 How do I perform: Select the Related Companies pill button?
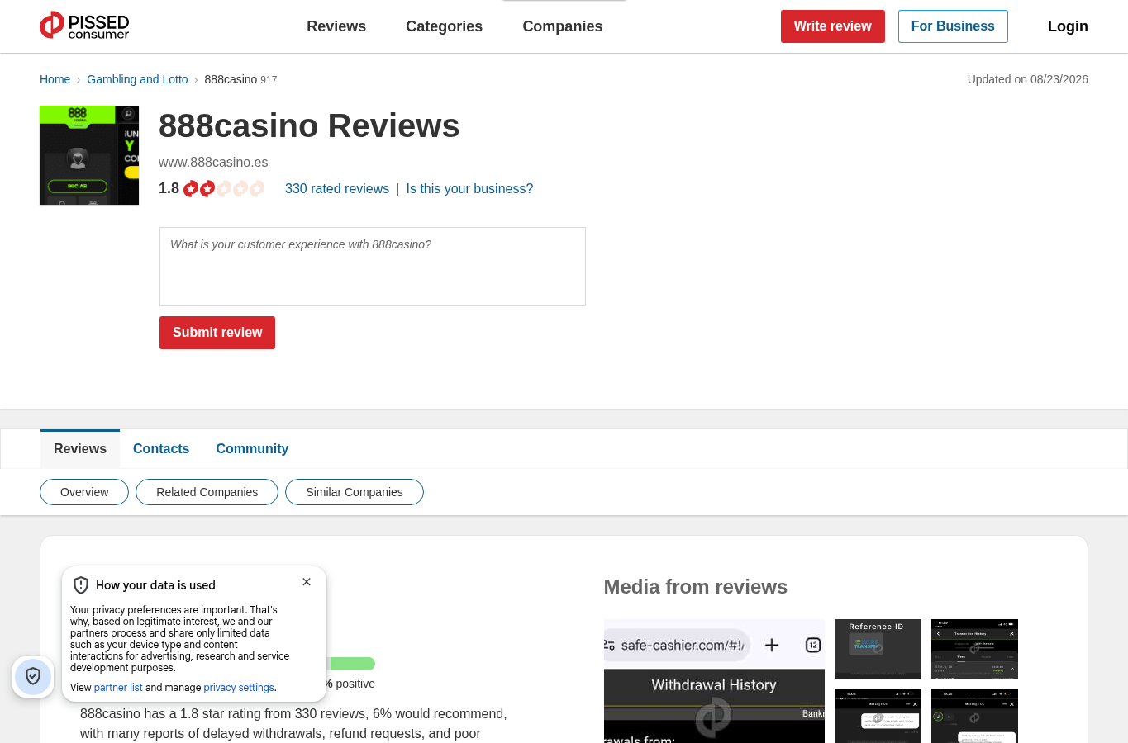coord(207,492)
